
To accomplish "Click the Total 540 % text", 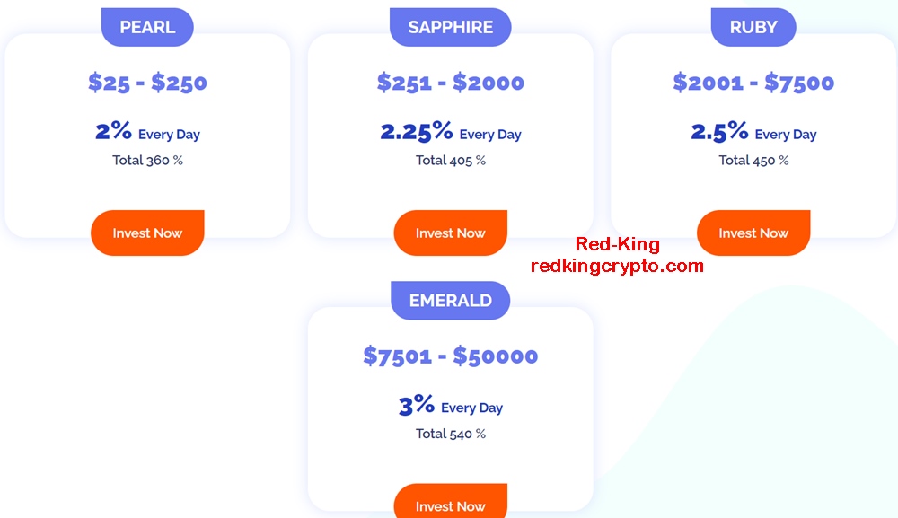I will pyautogui.click(x=450, y=434).
